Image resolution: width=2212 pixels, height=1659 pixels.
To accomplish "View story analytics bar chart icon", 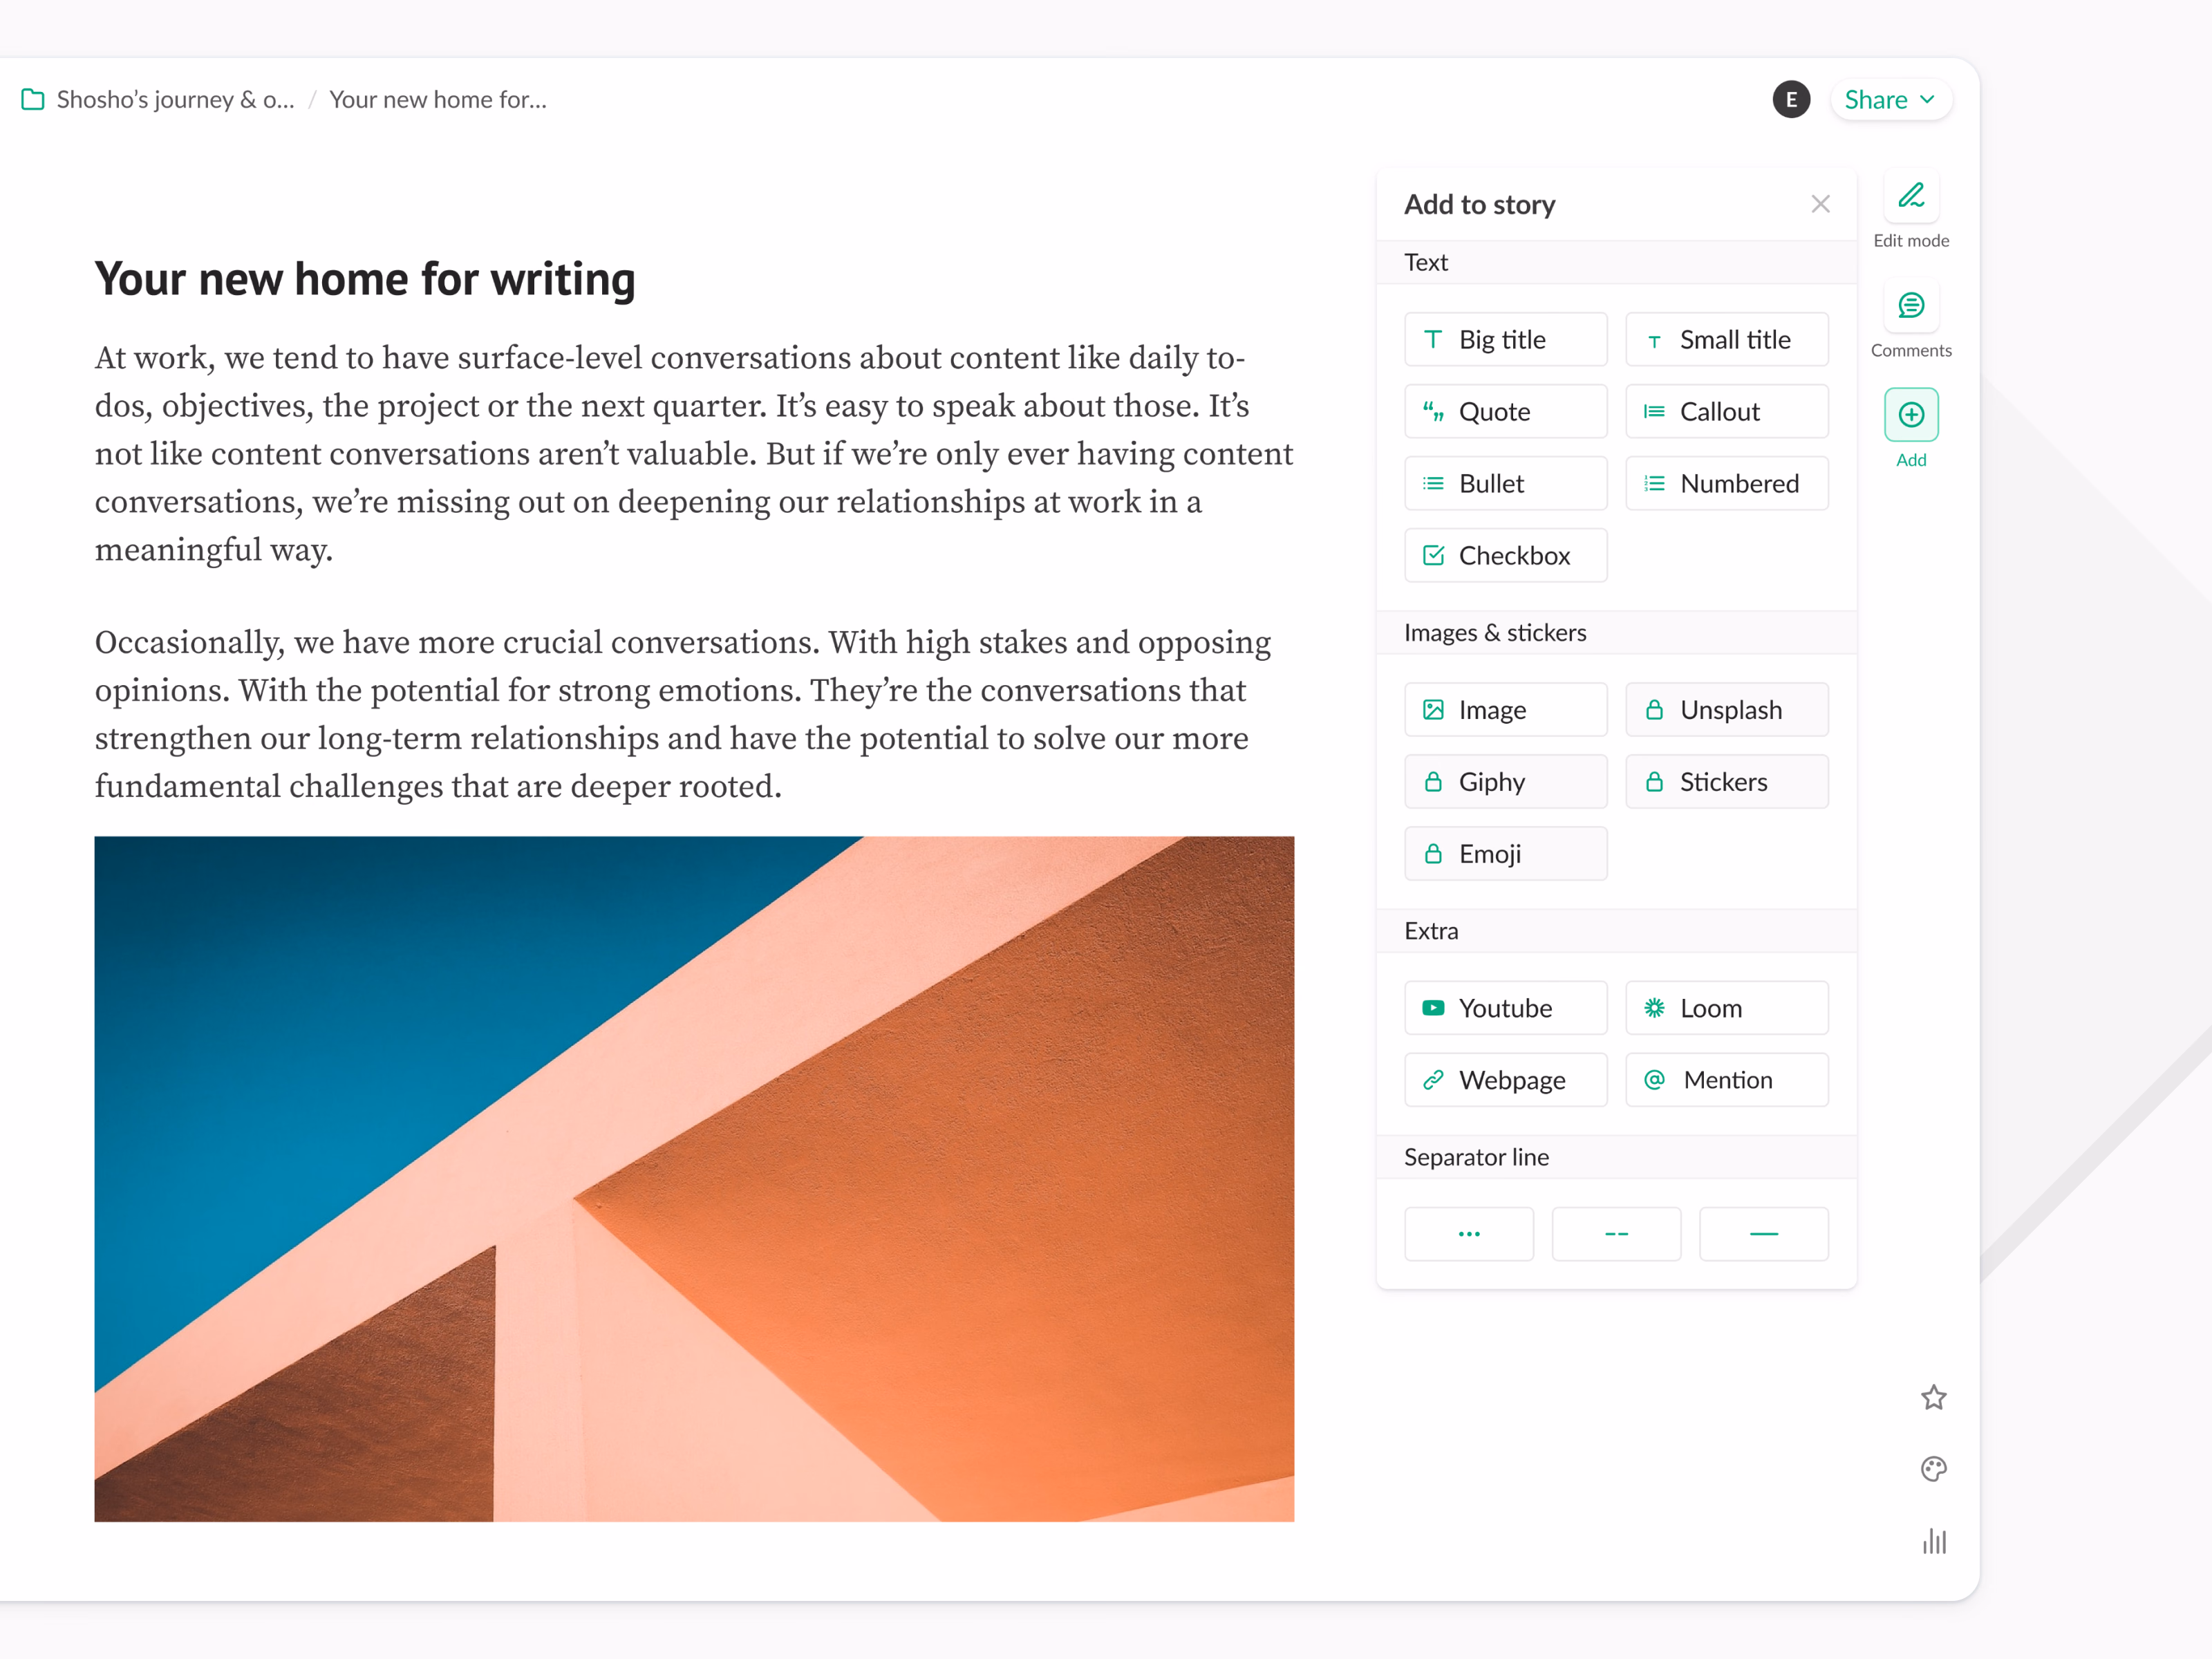I will [1933, 1541].
